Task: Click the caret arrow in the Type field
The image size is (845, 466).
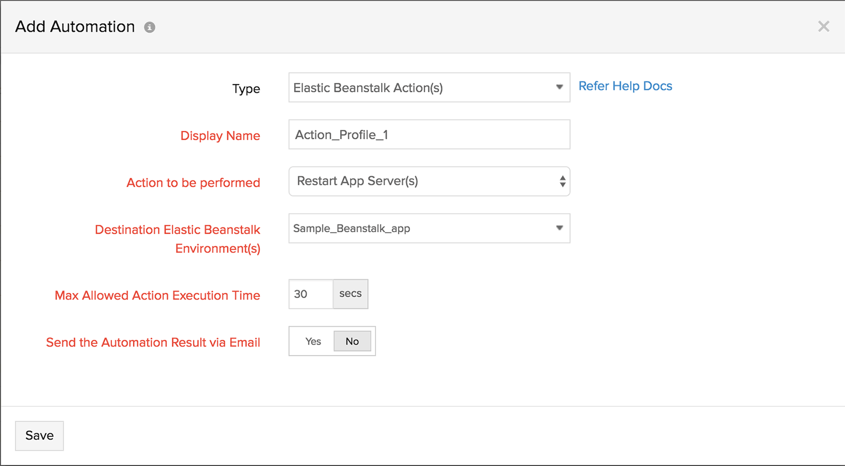Action: [559, 87]
